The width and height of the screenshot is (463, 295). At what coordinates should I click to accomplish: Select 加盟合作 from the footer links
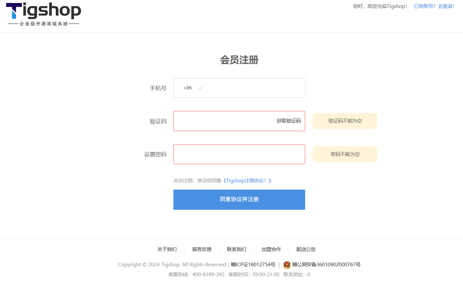tap(271, 249)
